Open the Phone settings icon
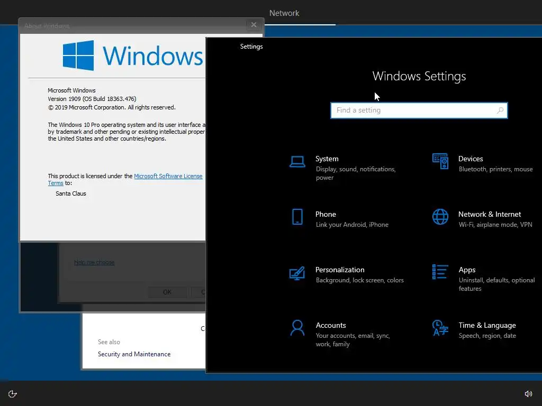The image size is (542, 406). [297, 217]
